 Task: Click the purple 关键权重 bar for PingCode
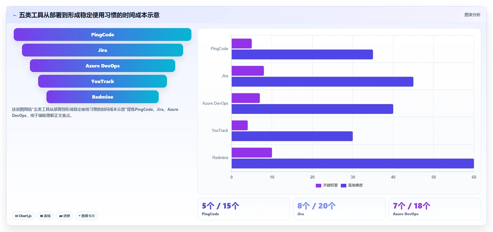pyautogui.click(x=241, y=43)
